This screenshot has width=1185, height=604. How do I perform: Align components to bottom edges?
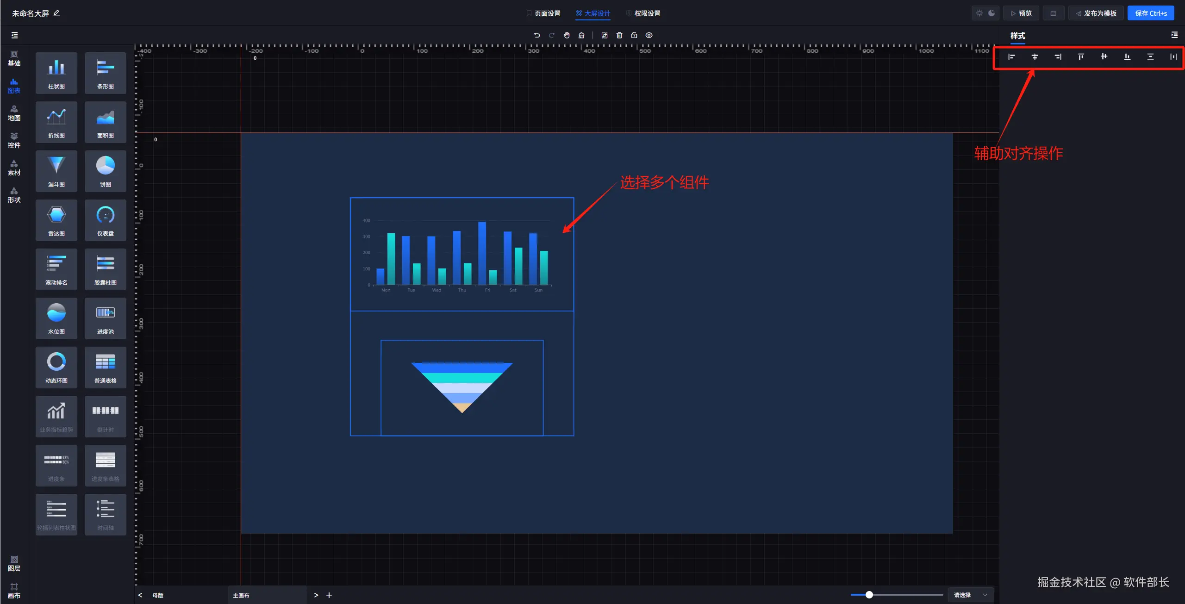coord(1127,57)
